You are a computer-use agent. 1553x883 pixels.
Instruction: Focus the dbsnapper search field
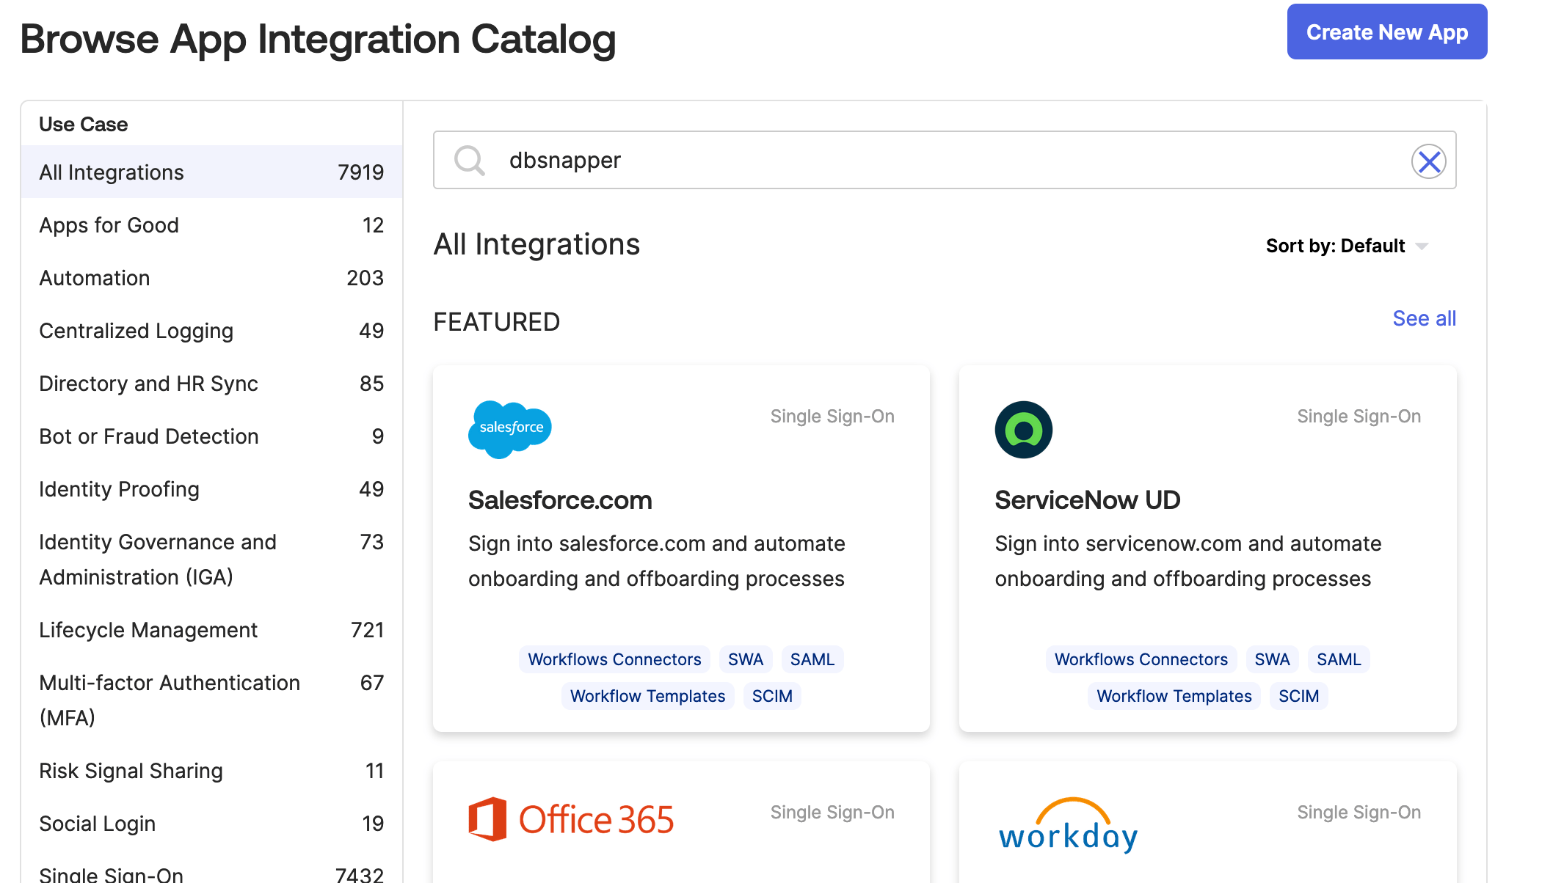944,161
